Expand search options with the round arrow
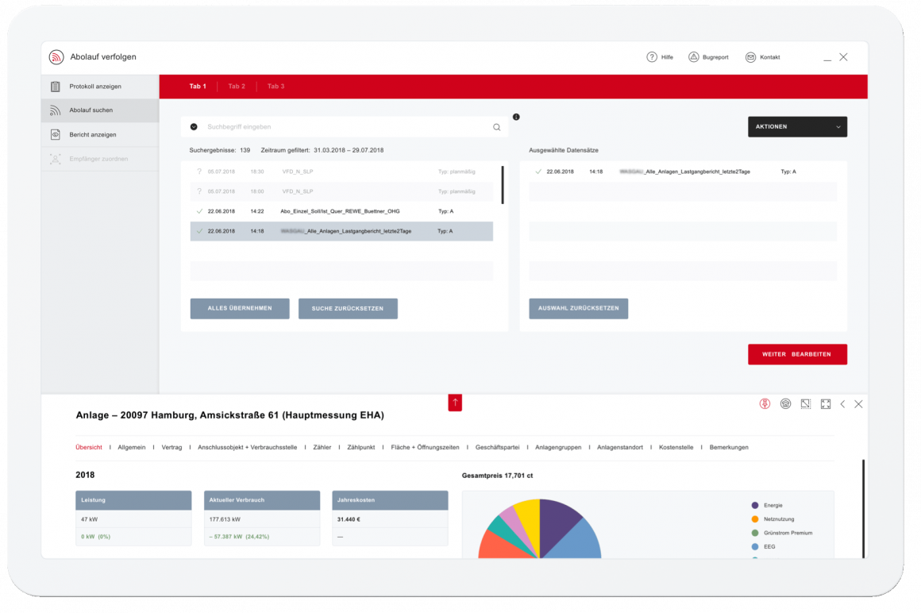 coord(194,127)
